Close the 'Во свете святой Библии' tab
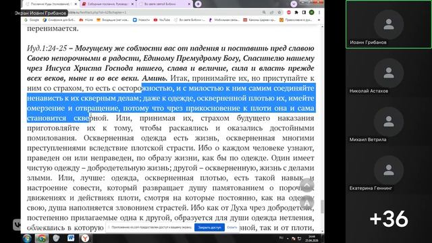Viewport: 432px width, 243px height. pos(189,4)
